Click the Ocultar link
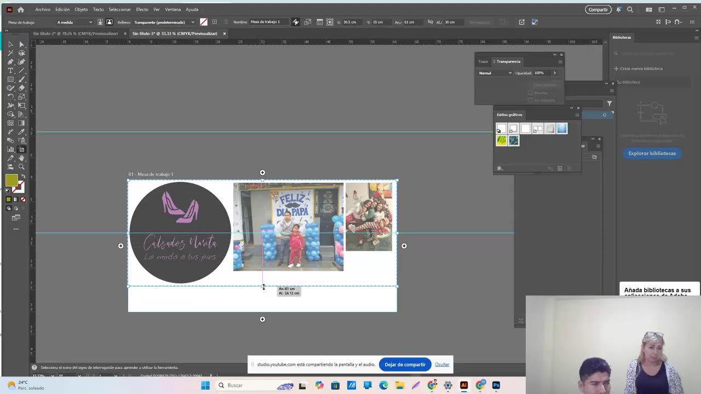 (442, 364)
